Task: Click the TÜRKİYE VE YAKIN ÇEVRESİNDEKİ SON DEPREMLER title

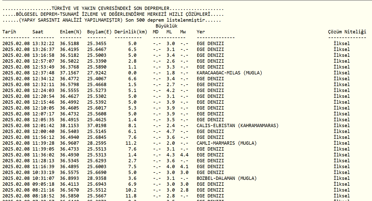Action: [110, 9]
